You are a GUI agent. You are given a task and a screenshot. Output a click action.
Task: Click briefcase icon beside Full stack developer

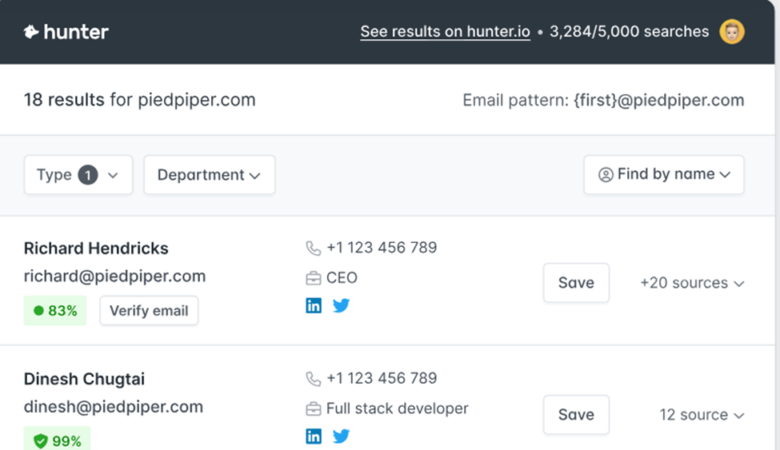(314, 409)
